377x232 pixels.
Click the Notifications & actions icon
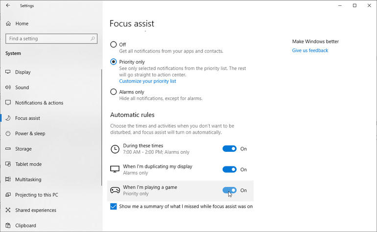point(8,103)
